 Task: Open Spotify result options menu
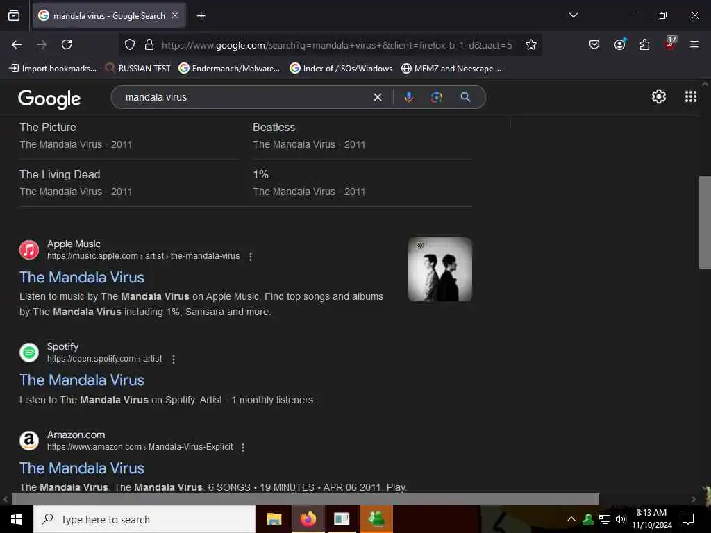(x=173, y=359)
